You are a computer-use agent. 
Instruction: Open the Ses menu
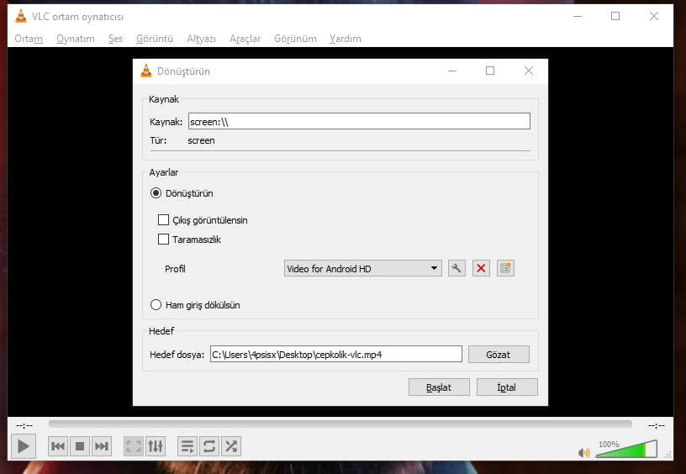[x=115, y=39]
